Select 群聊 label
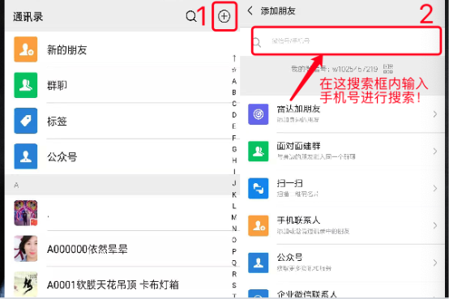This screenshot has height=299, width=449. [57, 85]
